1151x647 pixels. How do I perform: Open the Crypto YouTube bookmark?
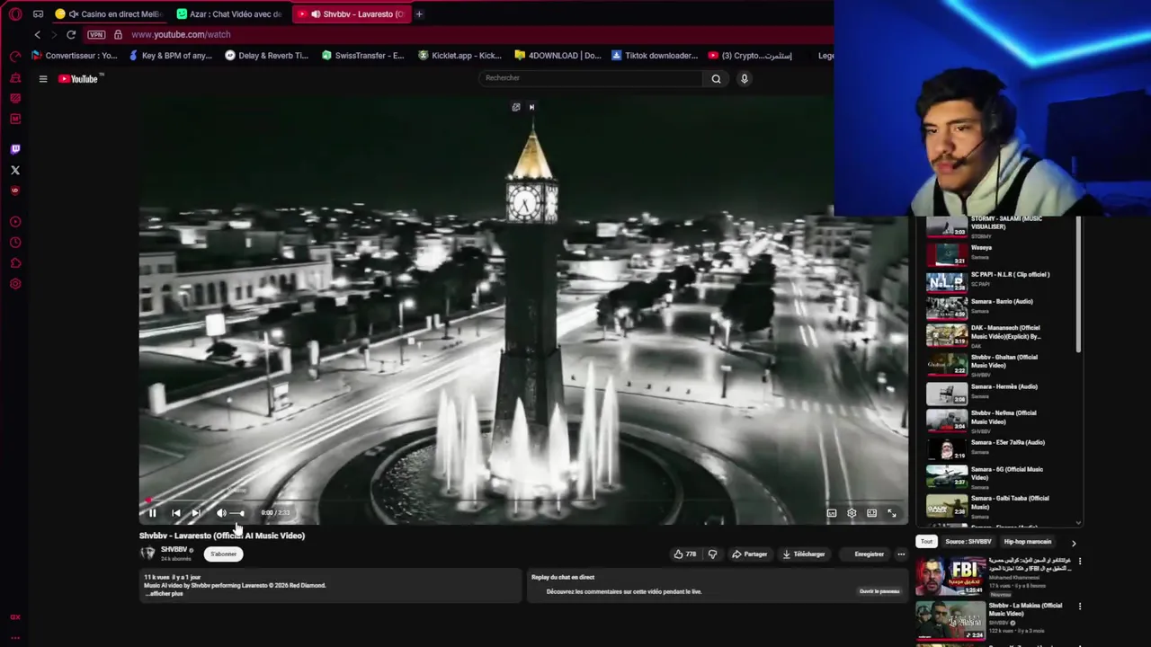[x=750, y=56]
